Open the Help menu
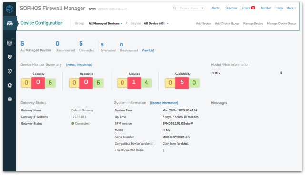This screenshot has height=175, width=305. (x=280, y=8)
